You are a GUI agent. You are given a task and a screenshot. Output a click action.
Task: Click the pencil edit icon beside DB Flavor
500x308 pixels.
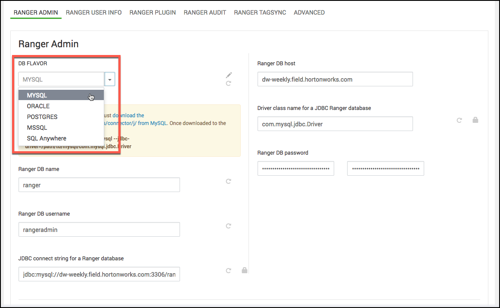click(229, 76)
